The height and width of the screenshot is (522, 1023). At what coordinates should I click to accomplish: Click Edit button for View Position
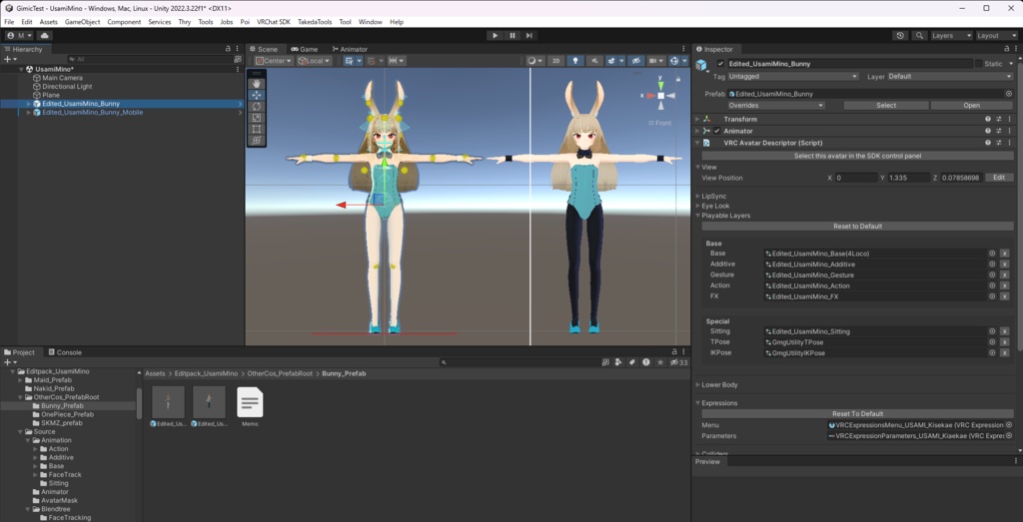click(999, 178)
